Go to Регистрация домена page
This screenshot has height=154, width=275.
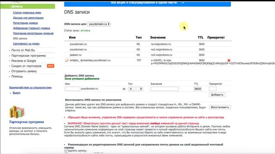25,23
